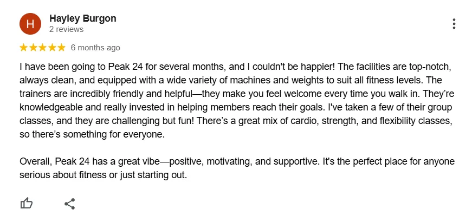This screenshot has width=472, height=222.
Task: Click the orange H profile avatar
Action: 30,24
